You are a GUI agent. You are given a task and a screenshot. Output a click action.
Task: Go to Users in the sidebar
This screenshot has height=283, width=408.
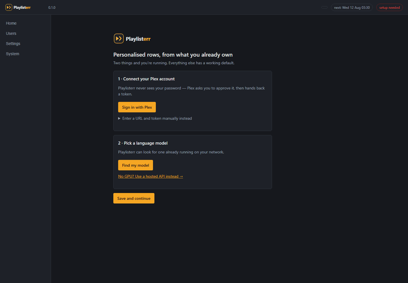[11, 33]
